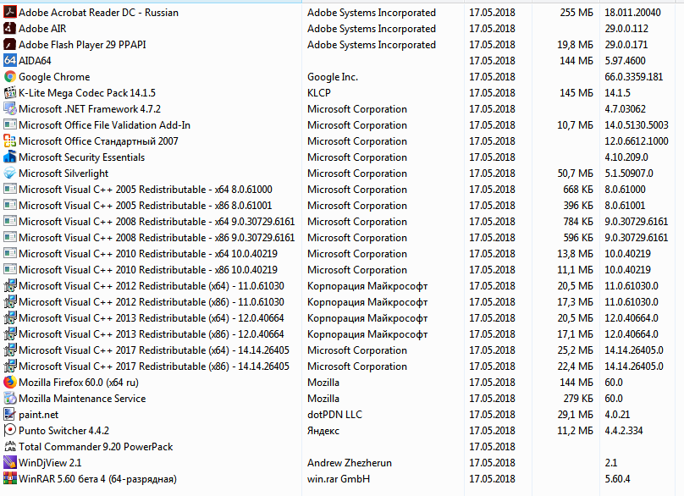Viewport: 684px width, 496px height.
Task: Click the AIDA64 program icon
Action: 9,61
